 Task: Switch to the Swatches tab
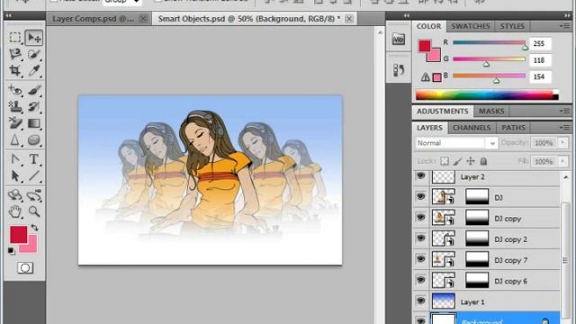470,26
